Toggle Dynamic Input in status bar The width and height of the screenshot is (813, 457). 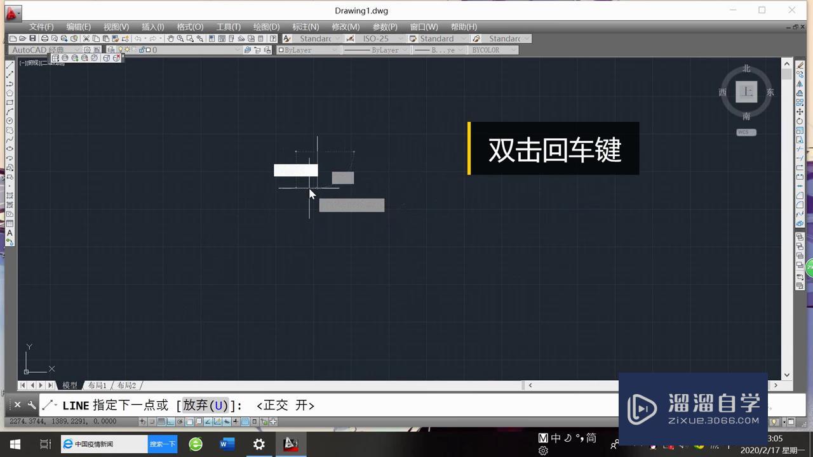tap(226, 421)
